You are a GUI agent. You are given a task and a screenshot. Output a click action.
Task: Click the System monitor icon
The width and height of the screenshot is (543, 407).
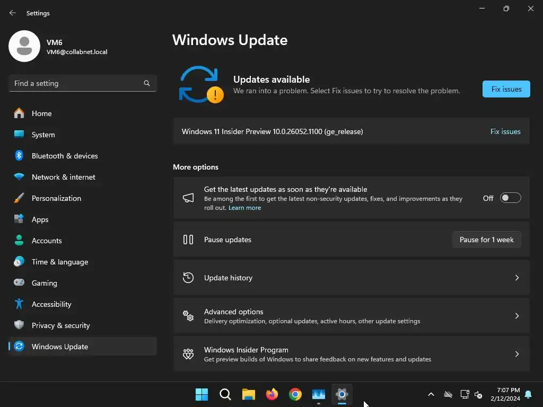[19, 134]
